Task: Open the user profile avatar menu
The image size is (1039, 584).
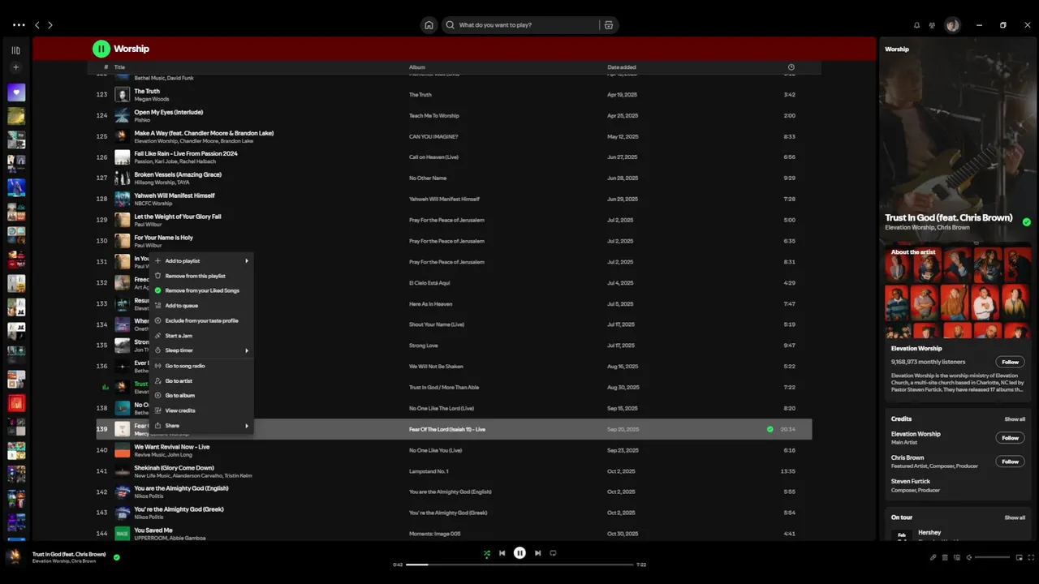Action: [953, 25]
